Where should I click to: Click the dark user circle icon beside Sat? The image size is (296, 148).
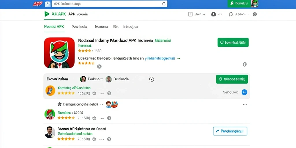(x=214, y=14)
